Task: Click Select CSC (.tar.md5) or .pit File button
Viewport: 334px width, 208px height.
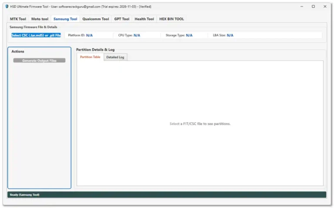Action: (36, 35)
